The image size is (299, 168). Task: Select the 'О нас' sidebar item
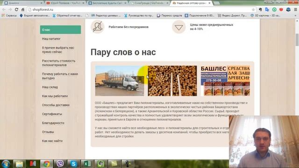click(60, 30)
